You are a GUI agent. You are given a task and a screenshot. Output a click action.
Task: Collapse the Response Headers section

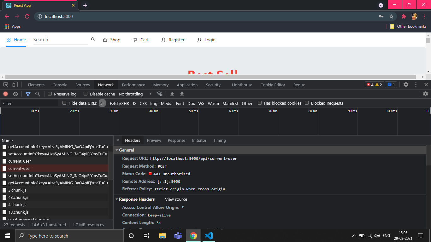[x=117, y=199]
